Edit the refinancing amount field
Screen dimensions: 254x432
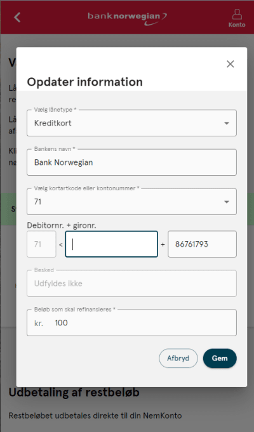(131, 323)
